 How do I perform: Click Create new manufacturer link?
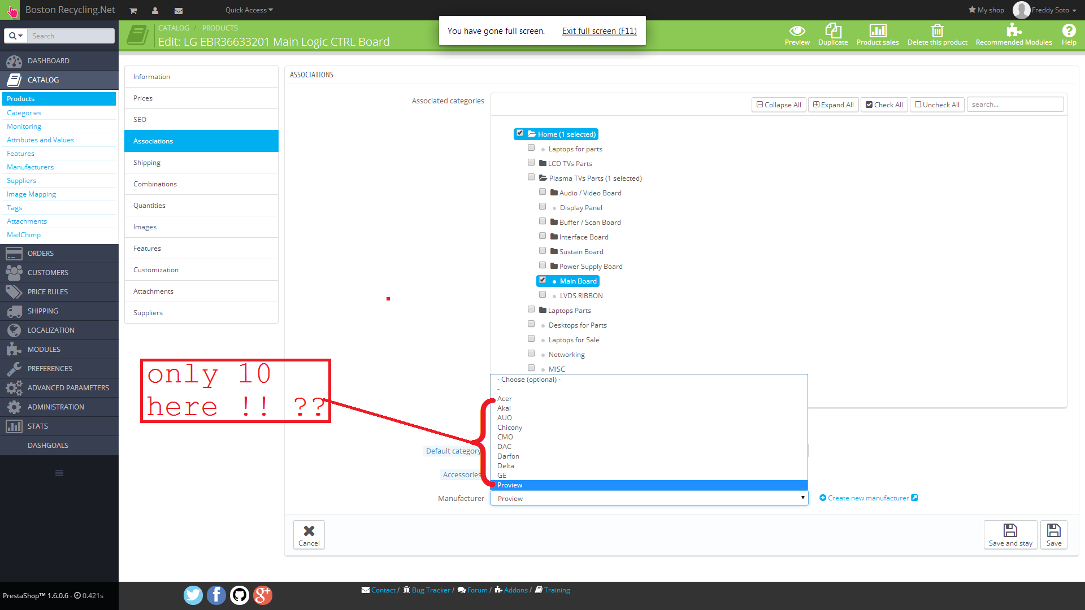pyautogui.click(x=869, y=498)
